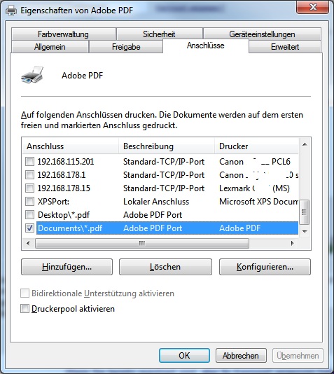Click 'Microsoft XPS Docum' printer cell
The width and height of the screenshot is (334, 374).
[258, 202]
